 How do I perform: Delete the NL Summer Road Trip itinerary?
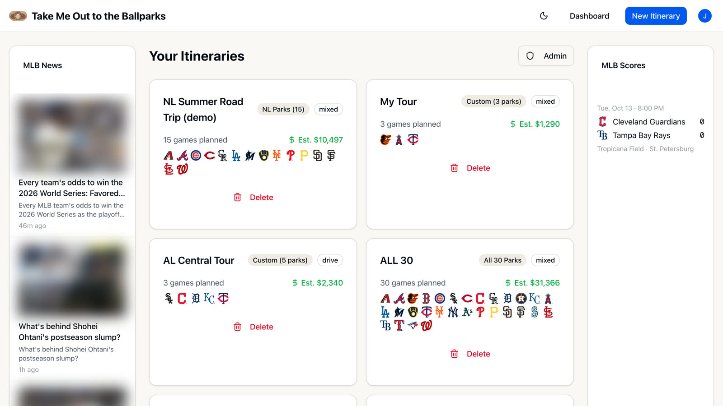[x=253, y=197]
